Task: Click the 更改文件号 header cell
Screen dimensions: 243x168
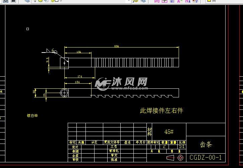Action: (112, 142)
